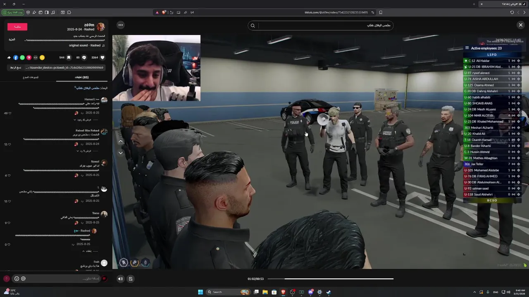The width and height of the screenshot is (529, 297).
Task: Click the Brave rewards triangle icon
Action: point(157,12)
